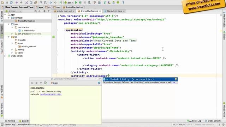Click the Attach debugger to process icon
Image resolution: width=226 pixels, height=127 pixels.
click(x=89, y=2)
